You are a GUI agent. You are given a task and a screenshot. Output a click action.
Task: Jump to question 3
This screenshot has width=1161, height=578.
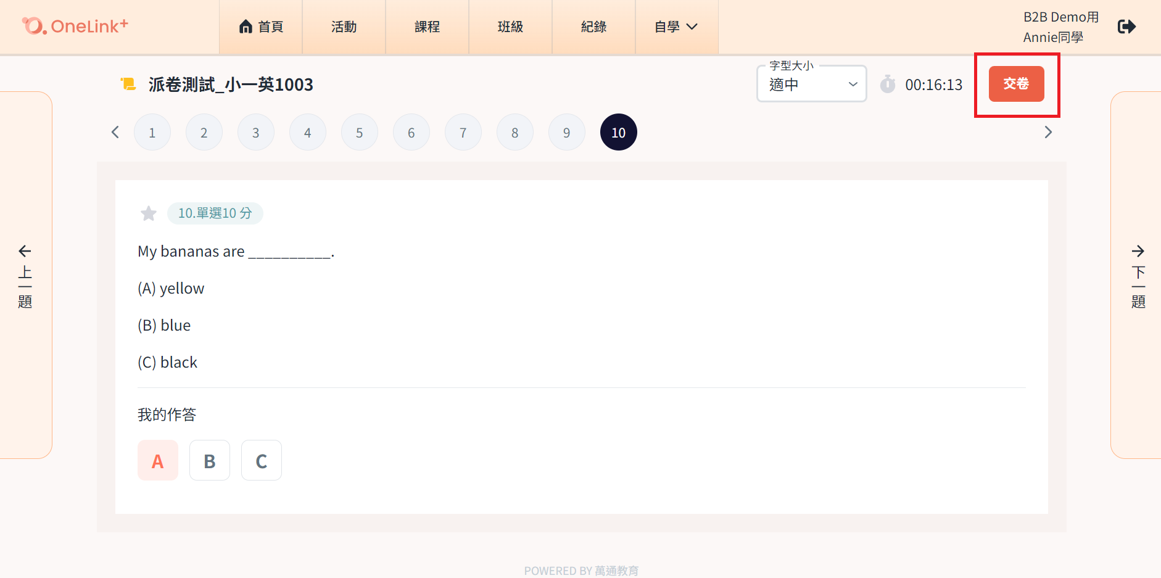(256, 132)
